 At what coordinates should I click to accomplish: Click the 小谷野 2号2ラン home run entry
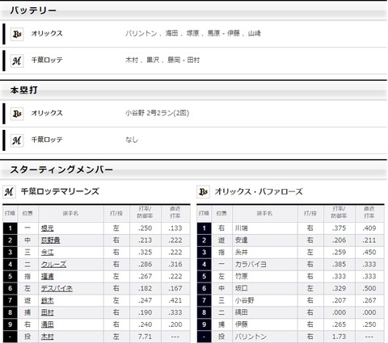click(x=157, y=113)
